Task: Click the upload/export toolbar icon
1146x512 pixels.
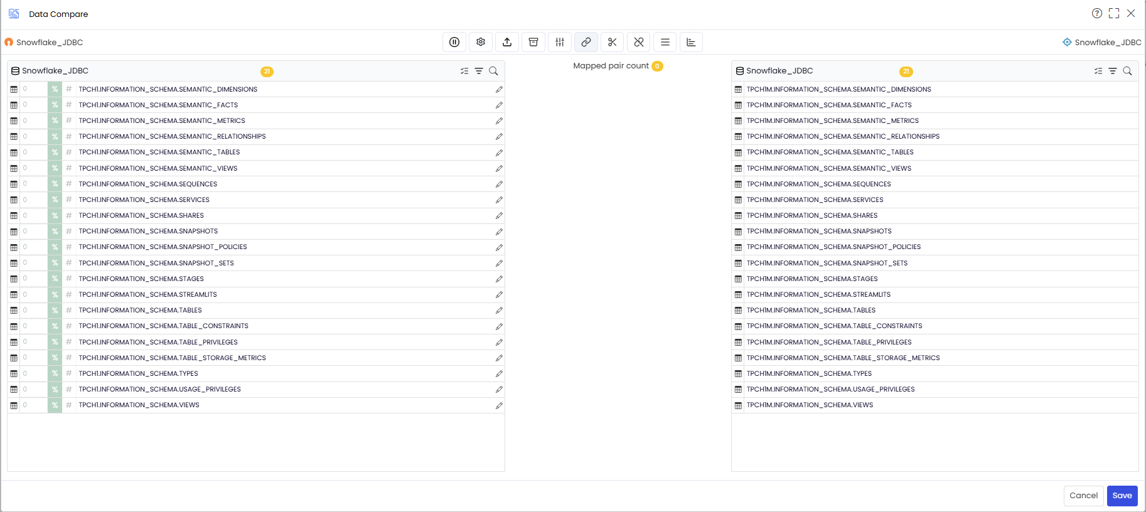Action: (507, 42)
